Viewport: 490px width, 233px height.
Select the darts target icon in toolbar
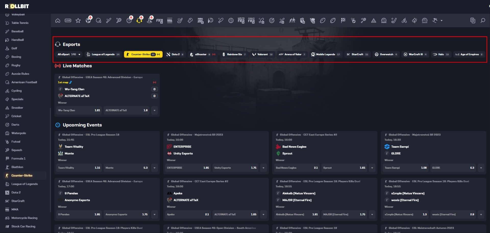272,20
